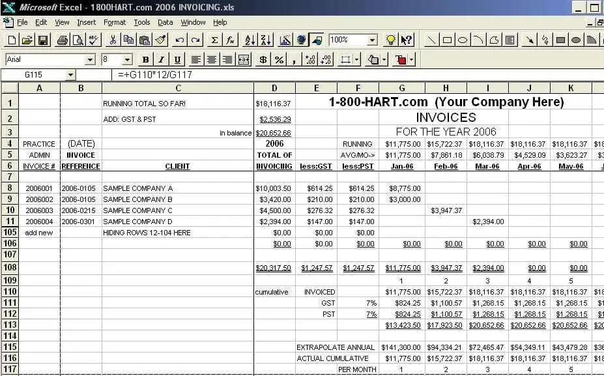This screenshot has width=604, height=376.
Task: Insert AutoSum with the sigma icon
Action: pyautogui.click(x=214, y=40)
